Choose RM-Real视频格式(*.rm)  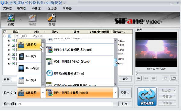click(x=80, y=73)
